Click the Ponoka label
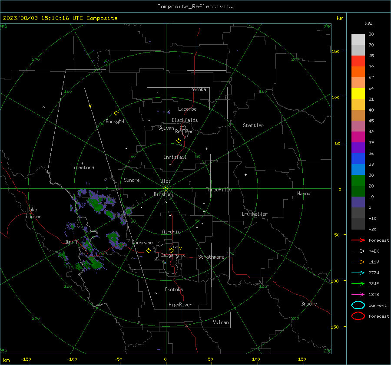 click(198, 90)
